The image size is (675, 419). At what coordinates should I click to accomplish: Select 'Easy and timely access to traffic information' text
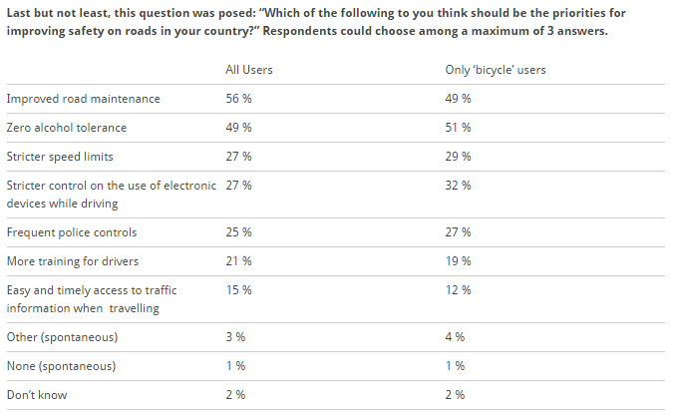(x=92, y=299)
